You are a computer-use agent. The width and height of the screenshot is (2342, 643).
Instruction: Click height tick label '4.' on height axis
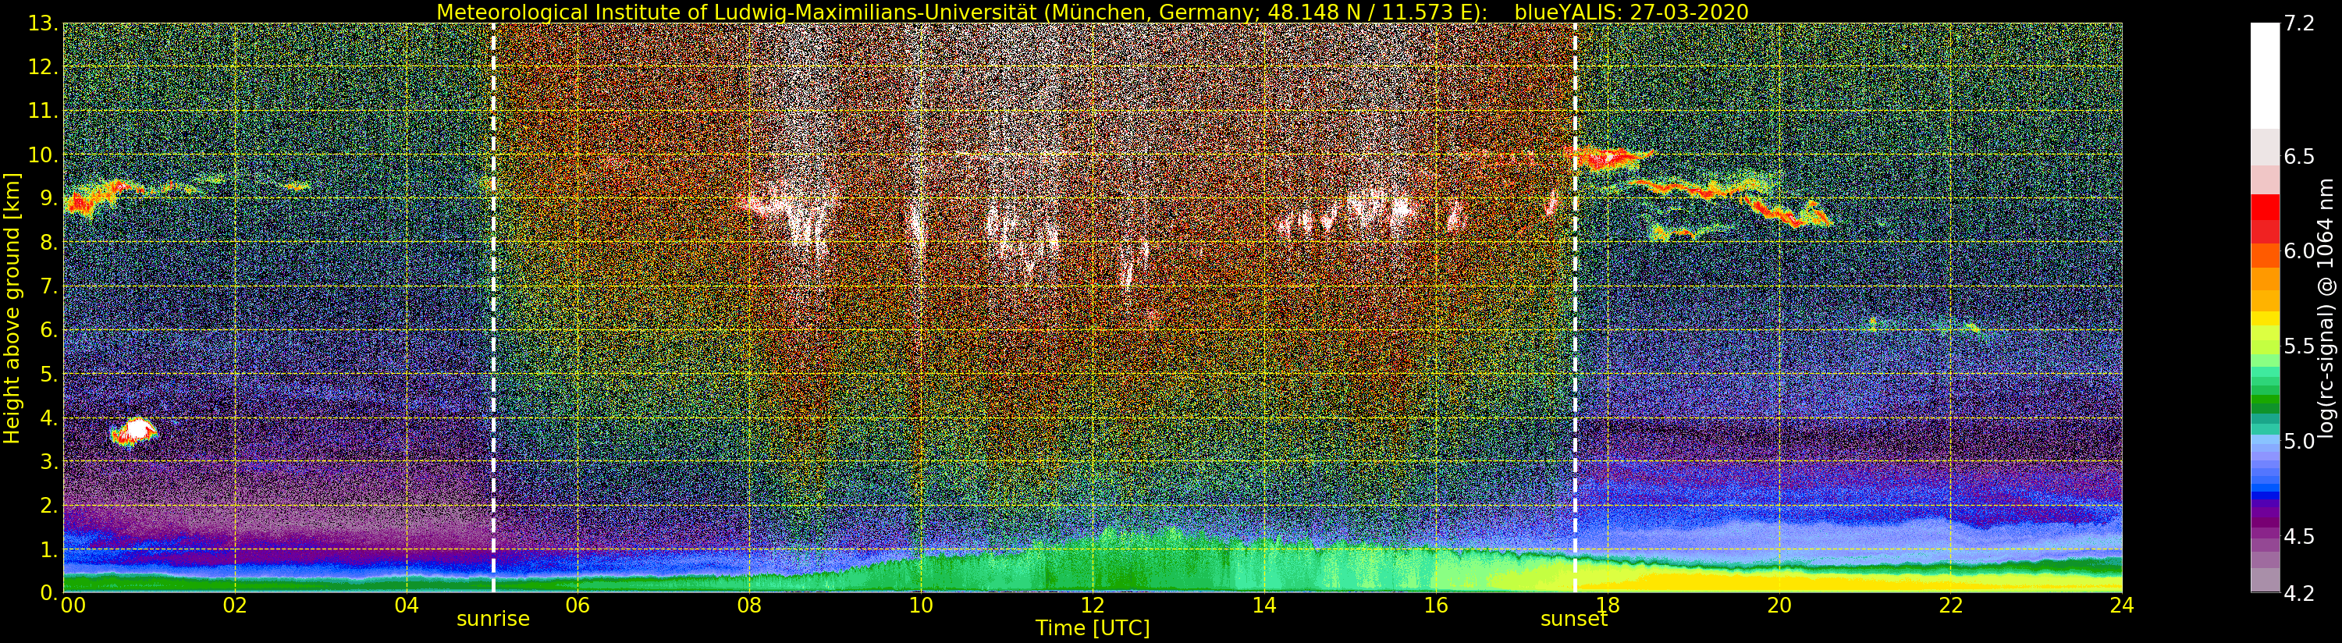(49, 417)
